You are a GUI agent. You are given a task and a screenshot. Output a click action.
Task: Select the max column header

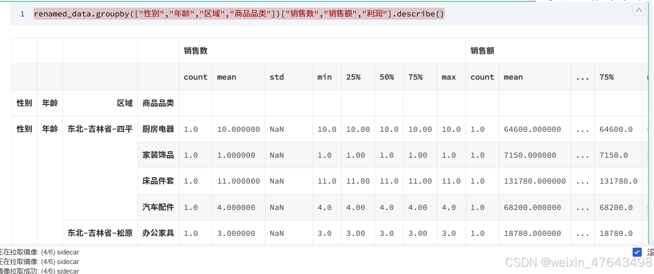[449, 77]
